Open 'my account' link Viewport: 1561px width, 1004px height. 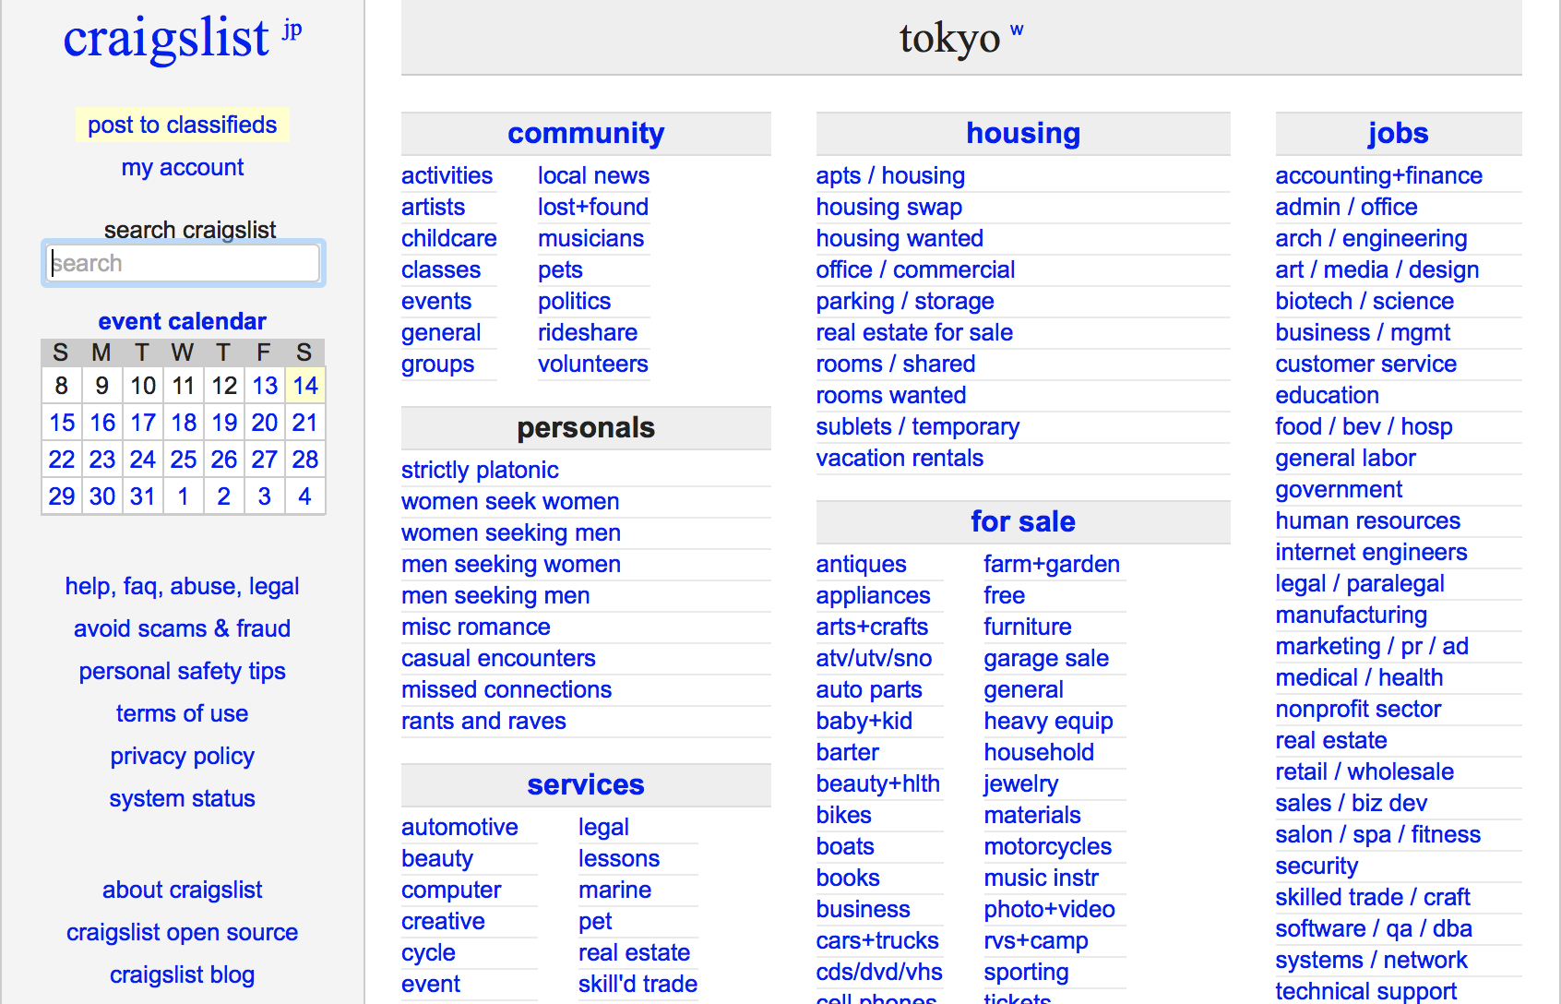pyautogui.click(x=183, y=167)
